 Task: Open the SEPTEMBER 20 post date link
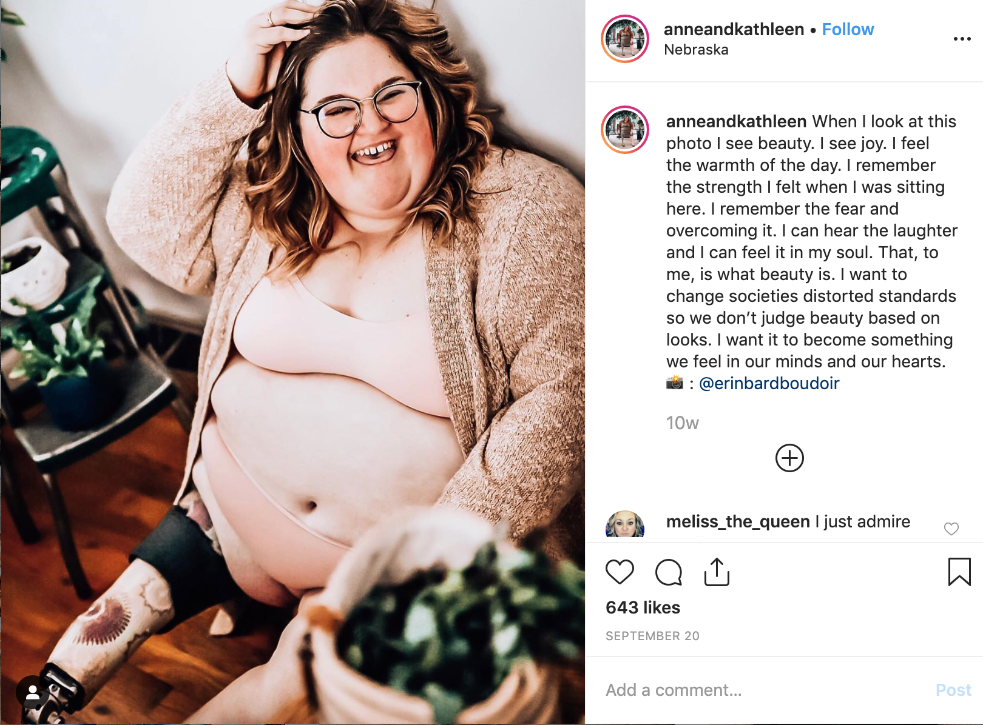652,636
